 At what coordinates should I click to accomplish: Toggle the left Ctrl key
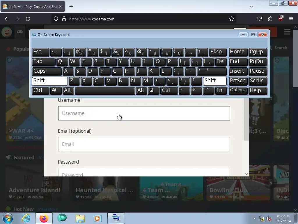[x=41, y=90]
